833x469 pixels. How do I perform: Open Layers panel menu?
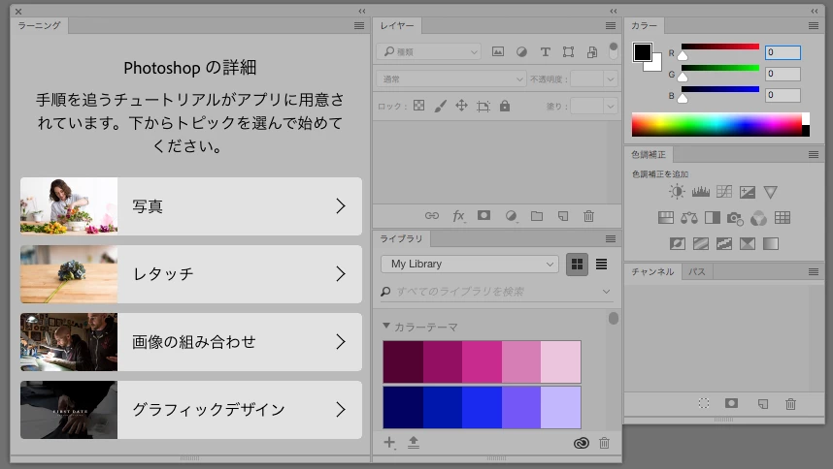click(611, 25)
